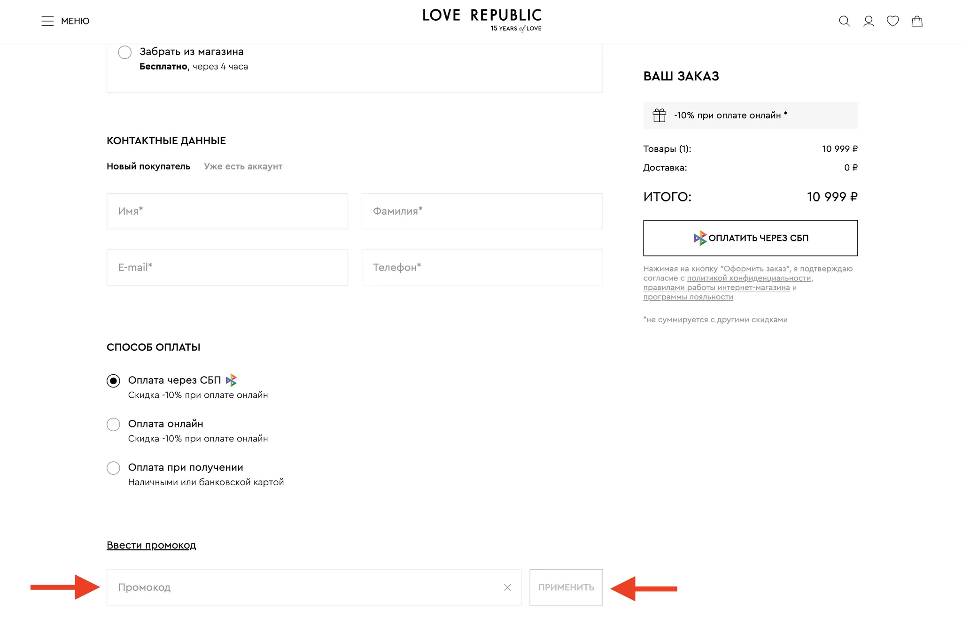Focus the E-mail input field
Image resolution: width=962 pixels, height=627 pixels.
point(227,268)
